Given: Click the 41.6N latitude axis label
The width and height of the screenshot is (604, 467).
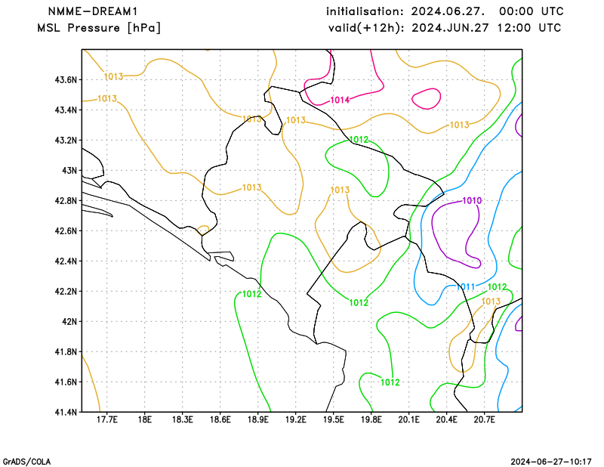Looking at the screenshot, I should tap(66, 382).
